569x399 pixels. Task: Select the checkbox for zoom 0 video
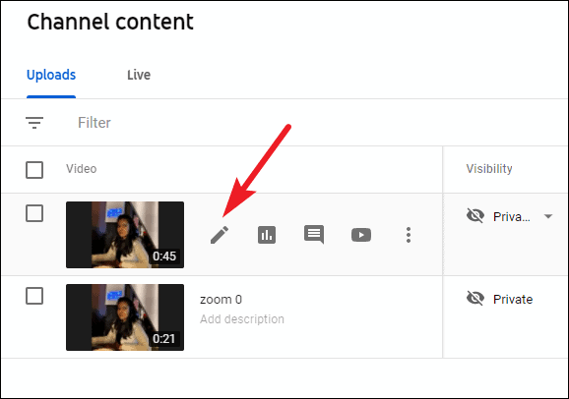[x=34, y=296]
